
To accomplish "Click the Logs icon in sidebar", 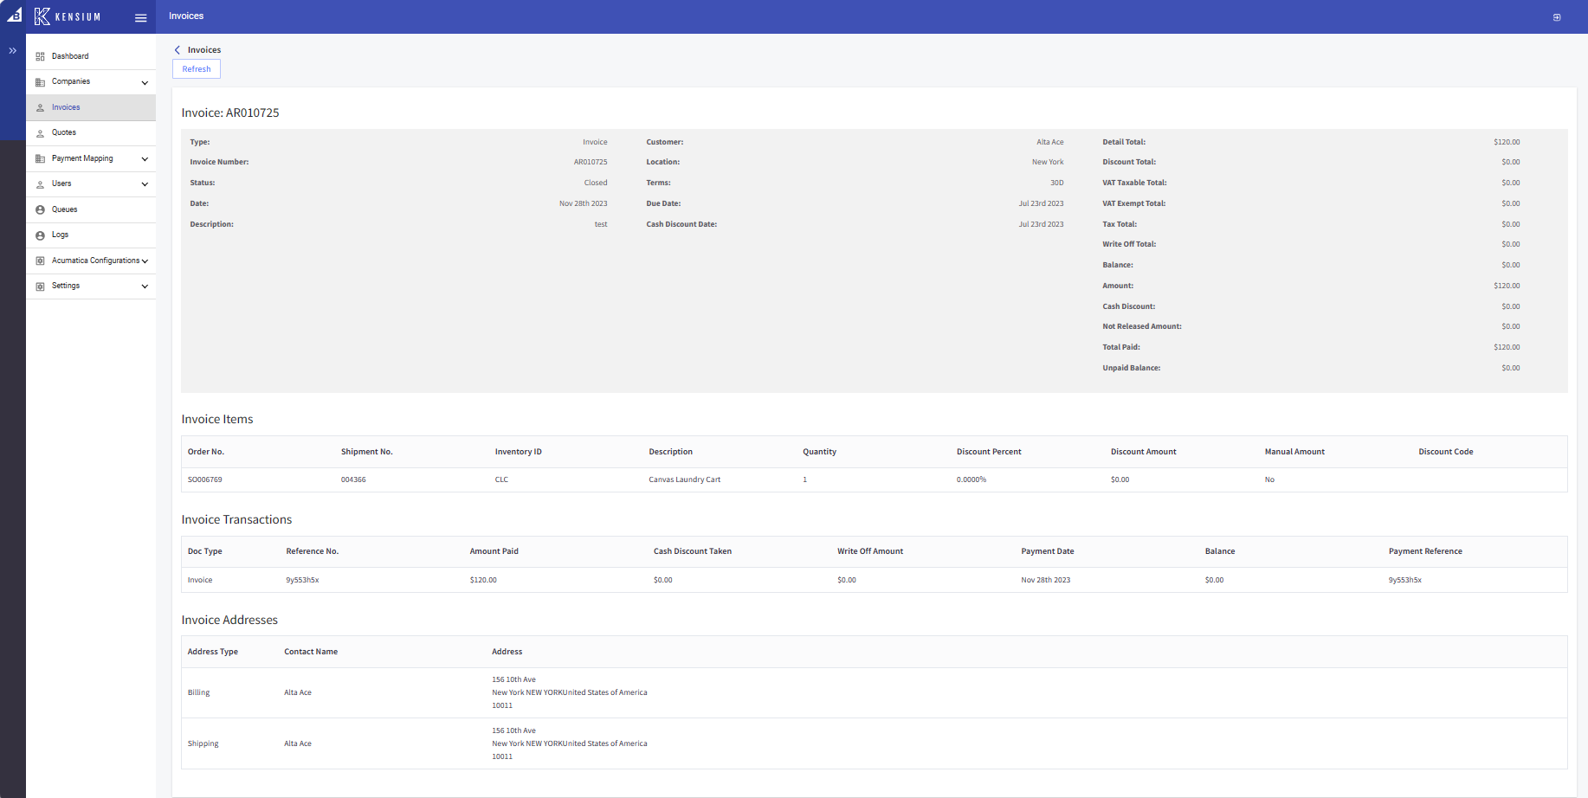I will 40,235.
